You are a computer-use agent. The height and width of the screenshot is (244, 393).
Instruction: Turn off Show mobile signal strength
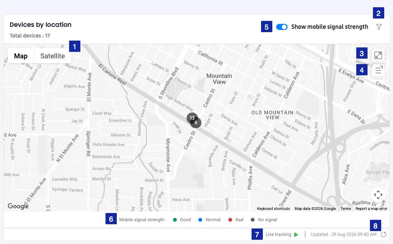[x=282, y=27]
